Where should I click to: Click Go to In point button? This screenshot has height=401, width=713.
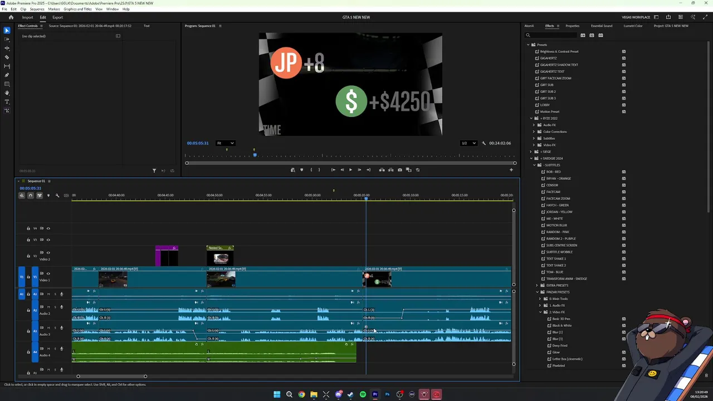coord(333,170)
